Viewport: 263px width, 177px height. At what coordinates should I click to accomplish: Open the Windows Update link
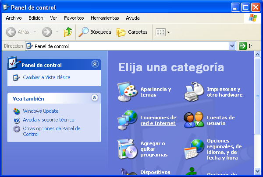pyautogui.click(x=40, y=111)
